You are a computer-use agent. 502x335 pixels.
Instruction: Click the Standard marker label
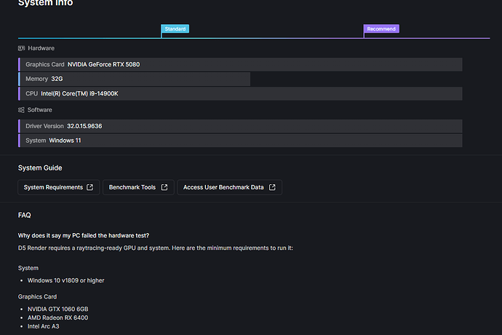coord(175,29)
